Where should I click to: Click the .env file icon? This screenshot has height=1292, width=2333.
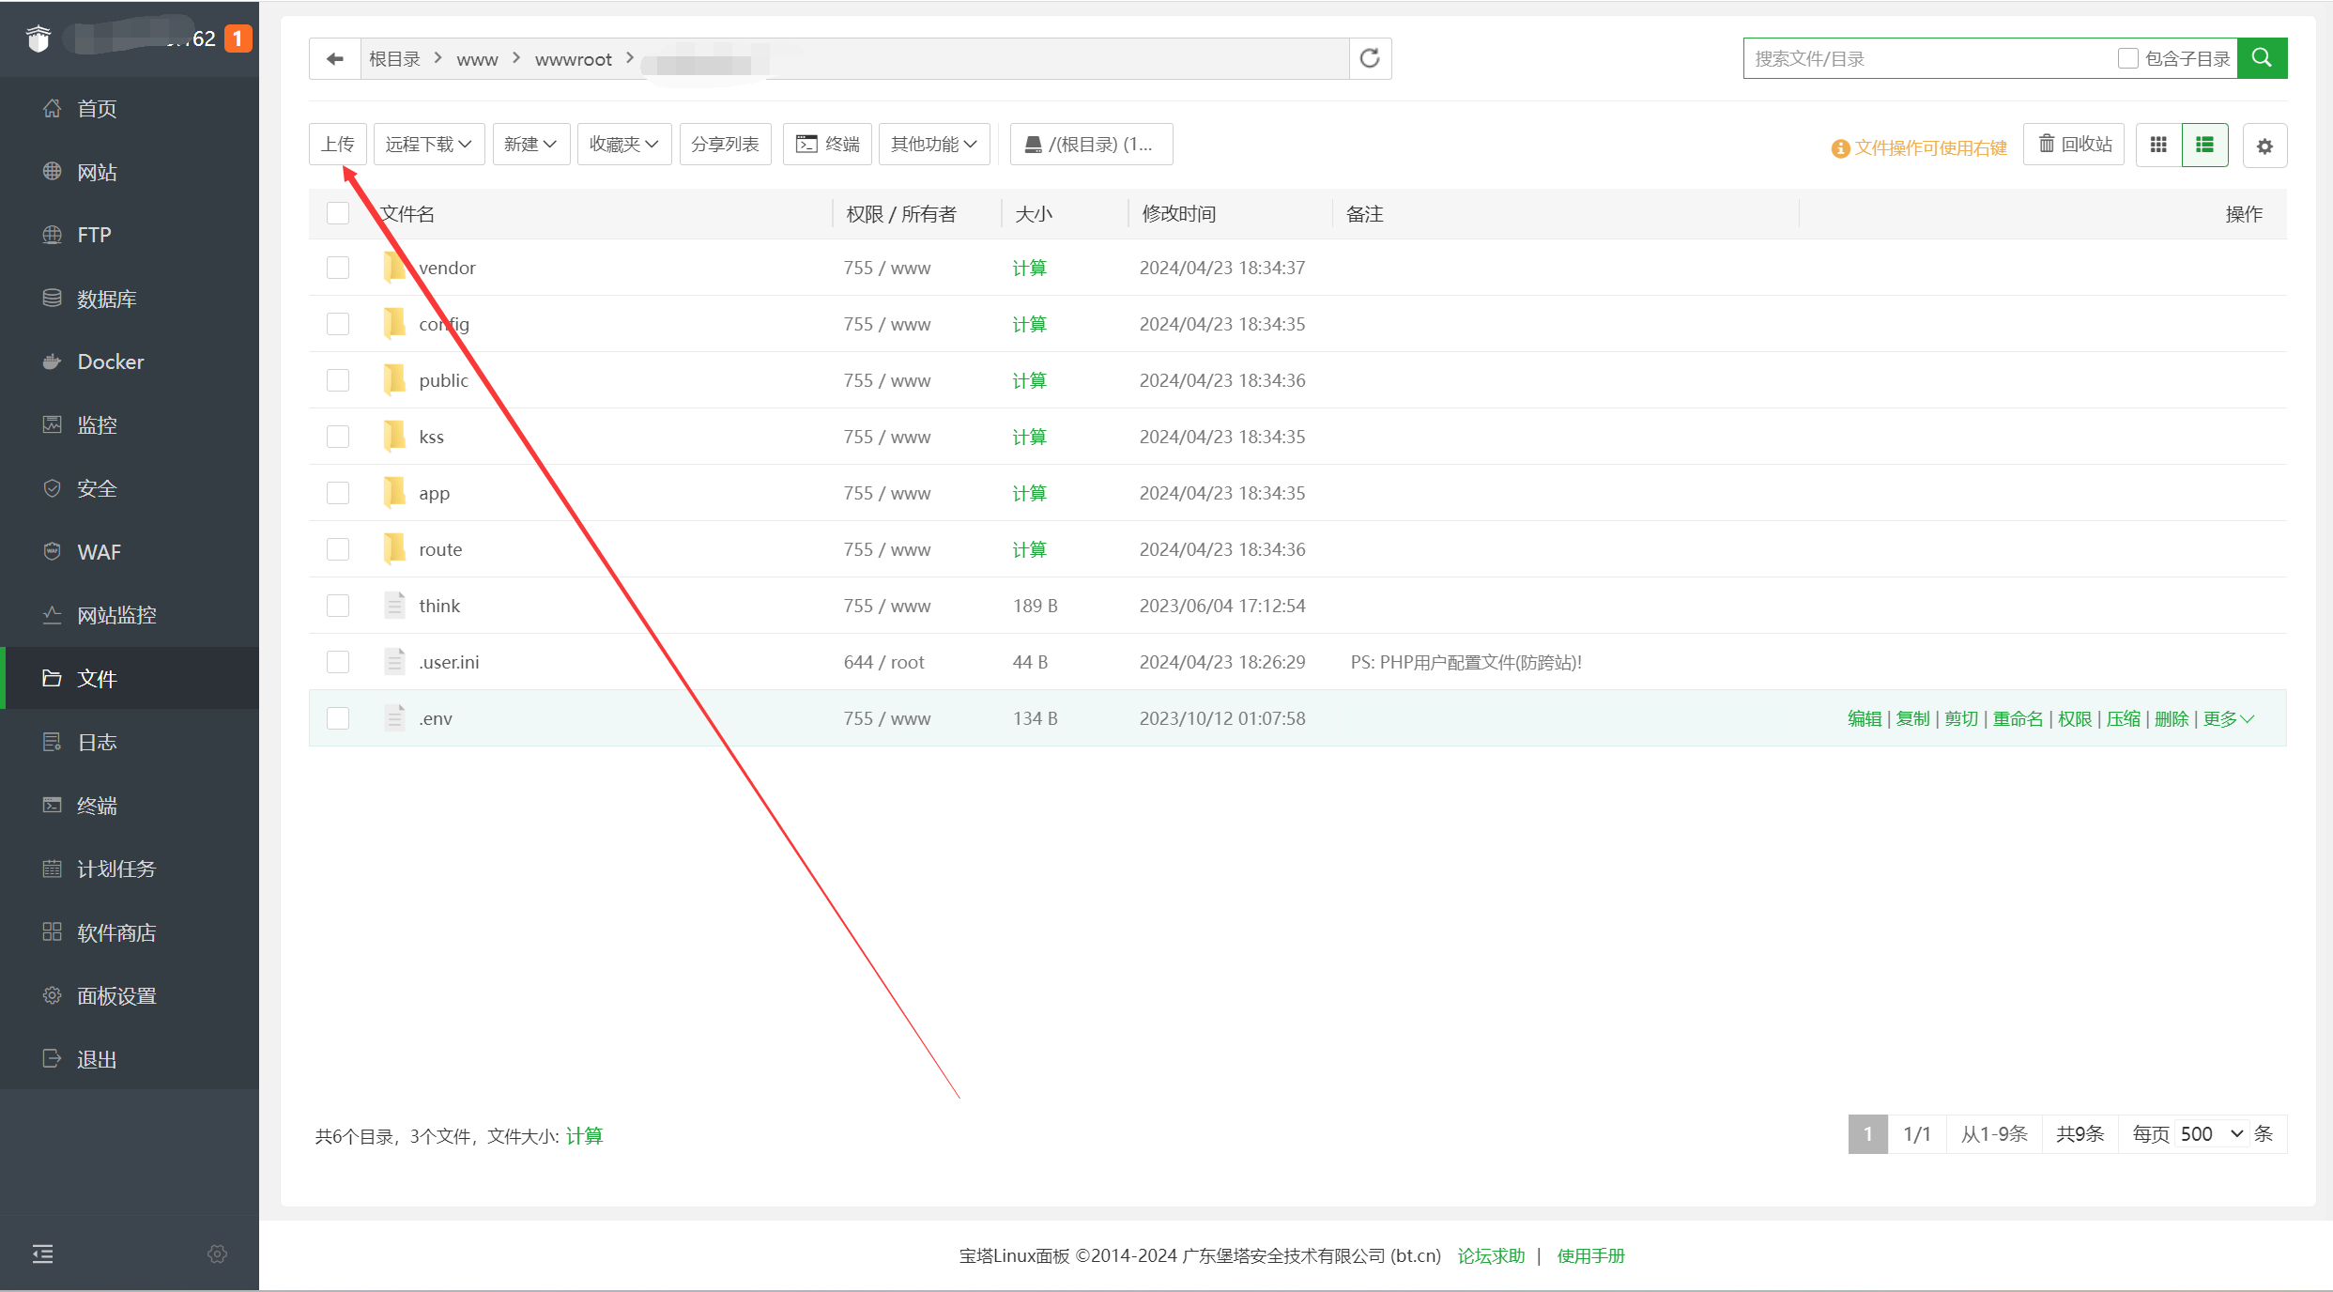(395, 718)
